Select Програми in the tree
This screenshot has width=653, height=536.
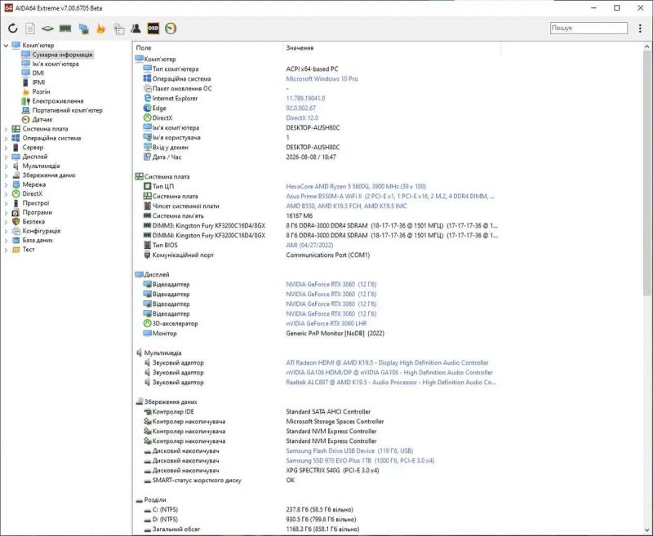click(x=37, y=212)
